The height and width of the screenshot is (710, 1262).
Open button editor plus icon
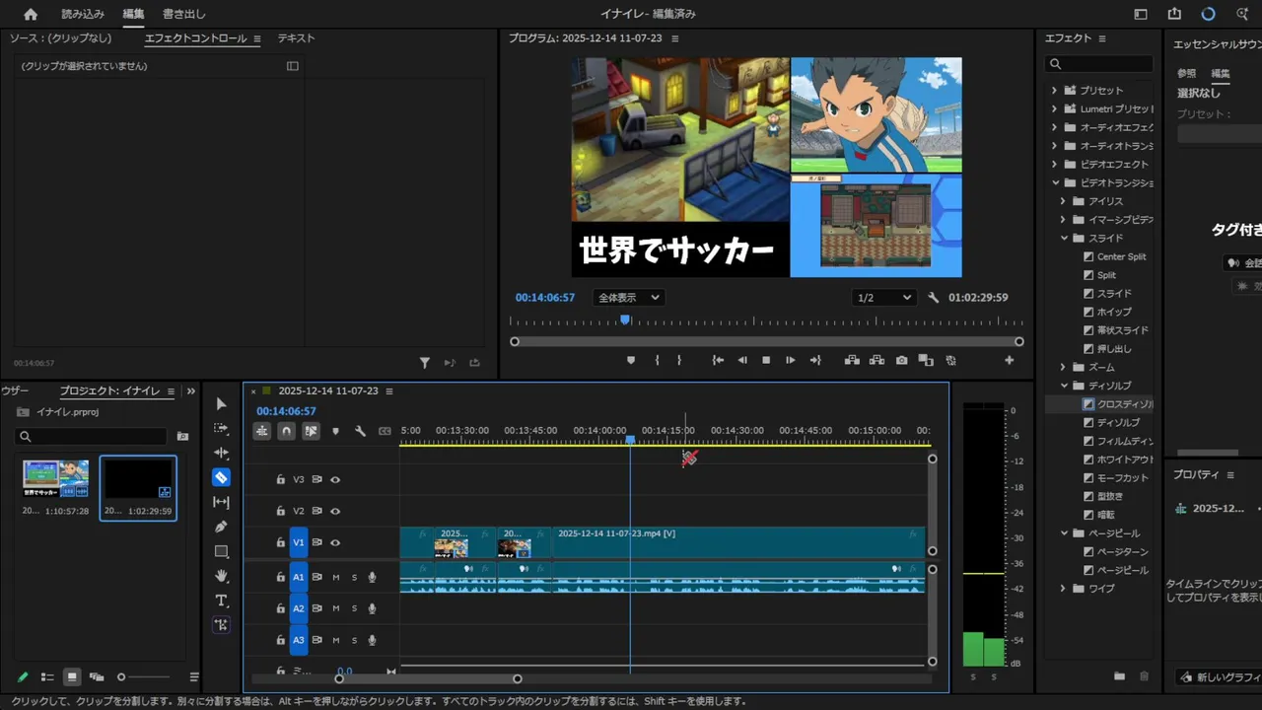[1009, 361]
